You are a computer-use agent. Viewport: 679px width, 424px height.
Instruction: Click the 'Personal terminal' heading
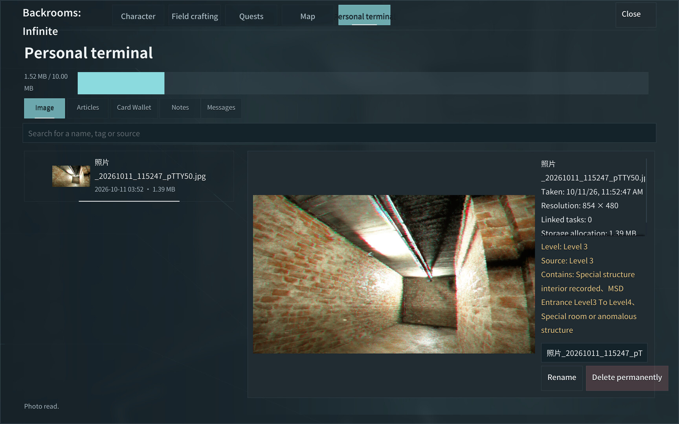pyautogui.click(x=88, y=53)
